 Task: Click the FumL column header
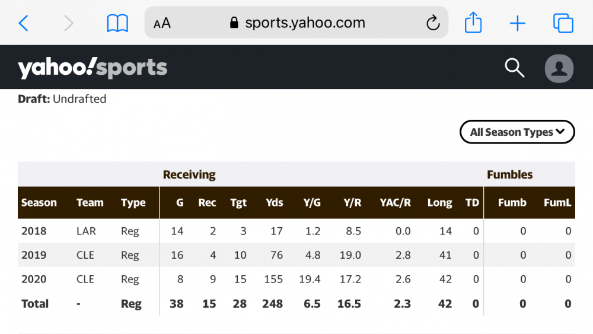[557, 203]
